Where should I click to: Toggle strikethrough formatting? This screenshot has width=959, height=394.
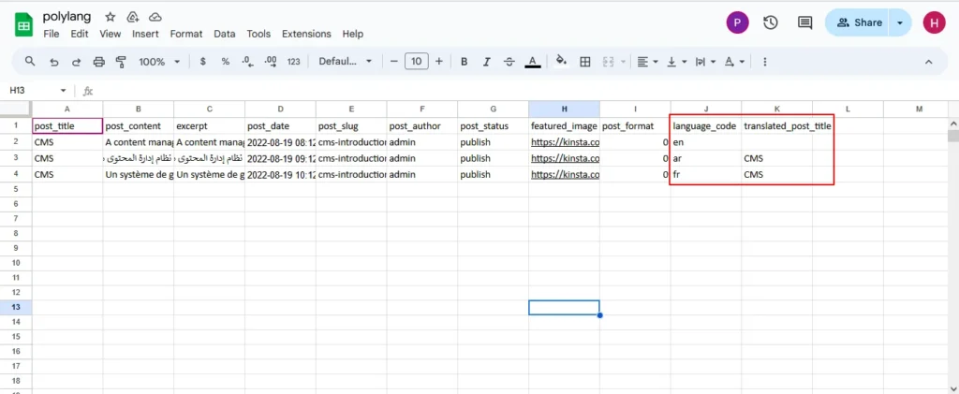[x=509, y=62]
